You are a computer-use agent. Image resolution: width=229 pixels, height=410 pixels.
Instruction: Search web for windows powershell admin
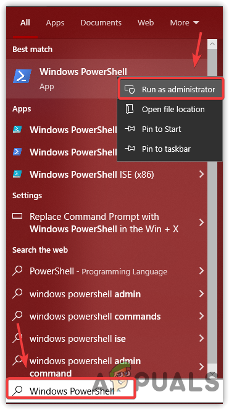(x=107, y=294)
